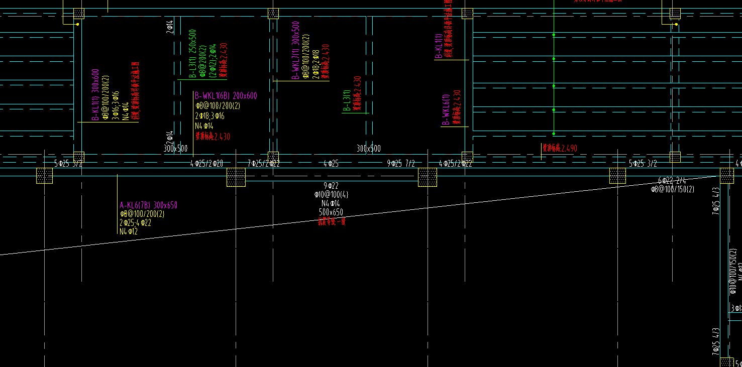Select the green Φ8@200(2) stirrup text

pyautogui.click(x=202, y=61)
